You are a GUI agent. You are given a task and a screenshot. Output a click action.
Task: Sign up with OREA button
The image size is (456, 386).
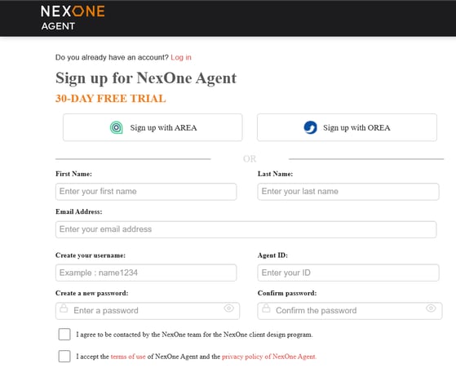(x=347, y=127)
